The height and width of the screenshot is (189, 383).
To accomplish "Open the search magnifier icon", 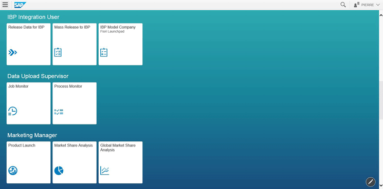I will (x=343, y=5).
